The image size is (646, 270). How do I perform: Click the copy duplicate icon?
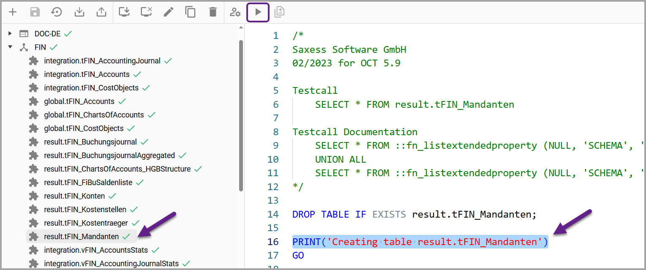(191, 12)
